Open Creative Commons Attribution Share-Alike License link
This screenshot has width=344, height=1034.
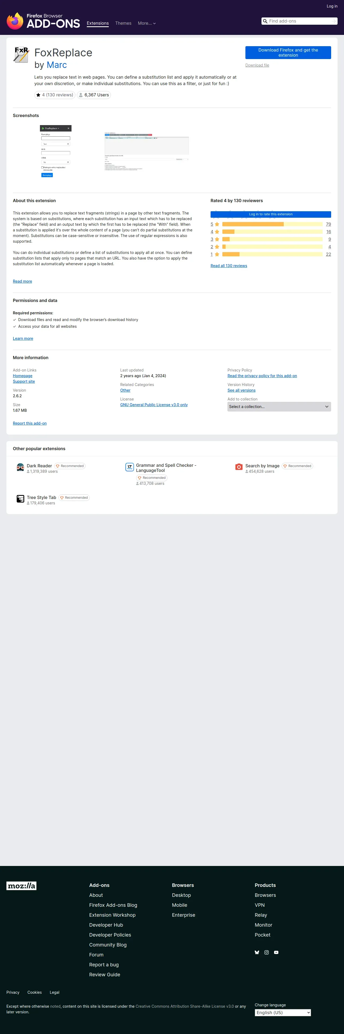click(x=185, y=1007)
